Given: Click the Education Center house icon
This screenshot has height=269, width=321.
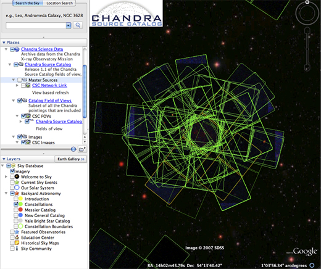Looking at the screenshot, I should pyautogui.click(x=17, y=238).
